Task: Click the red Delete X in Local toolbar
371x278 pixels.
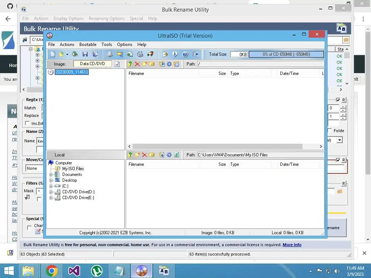Action: 145,155
